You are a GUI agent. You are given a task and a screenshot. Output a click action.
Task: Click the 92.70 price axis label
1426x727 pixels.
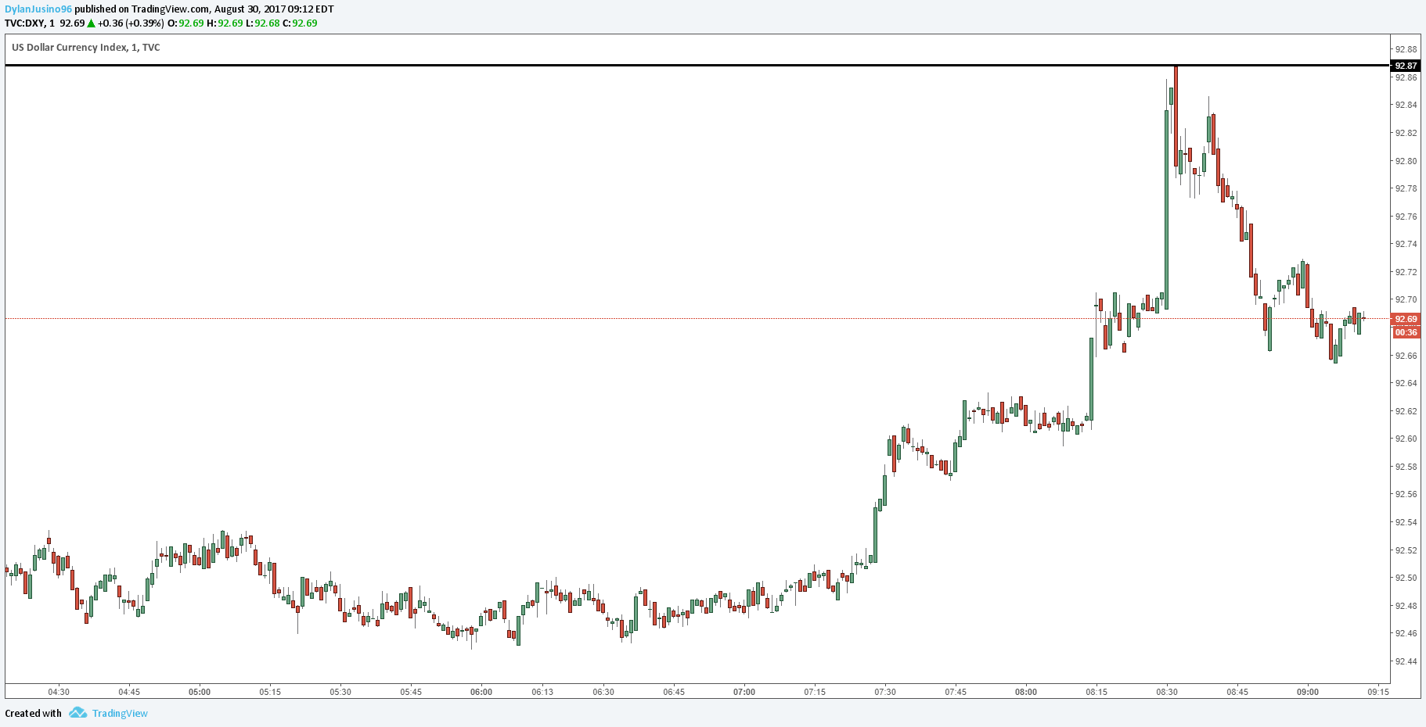point(1406,299)
